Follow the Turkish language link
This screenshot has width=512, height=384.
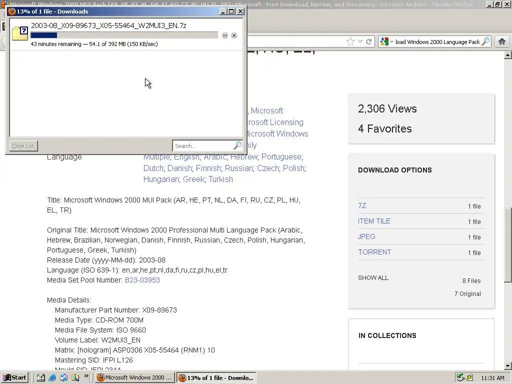[x=220, y=179]
